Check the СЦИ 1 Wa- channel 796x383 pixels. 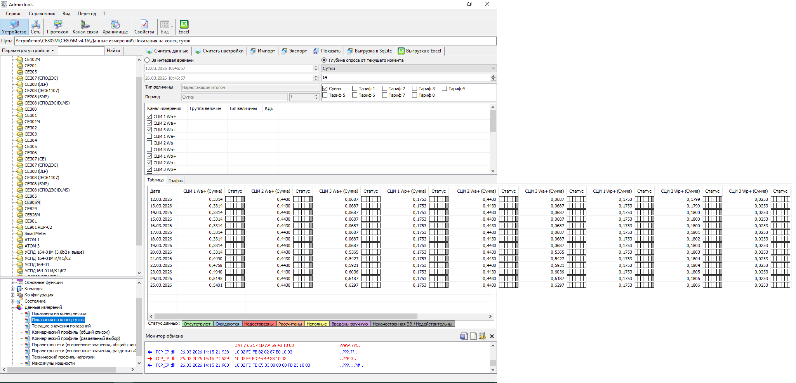(x=149, y=136)
